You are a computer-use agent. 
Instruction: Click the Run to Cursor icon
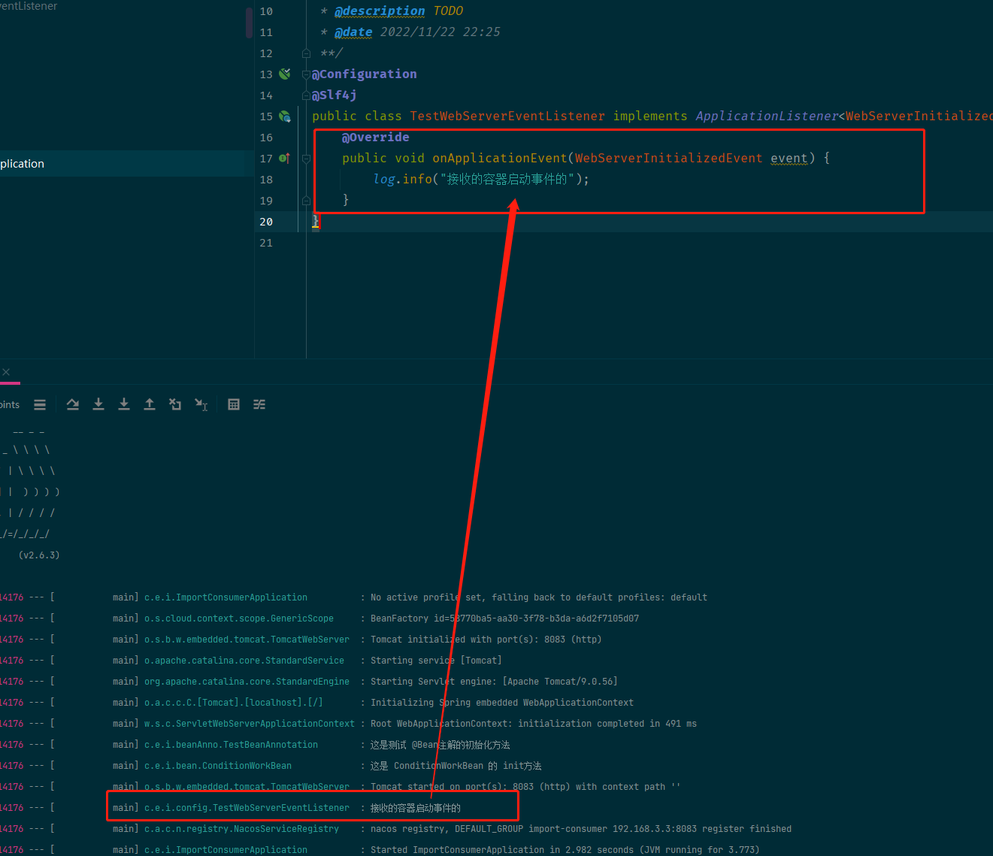[x=201, y=404]
